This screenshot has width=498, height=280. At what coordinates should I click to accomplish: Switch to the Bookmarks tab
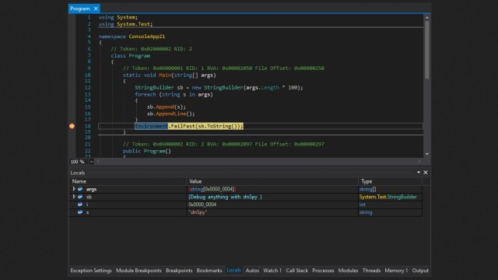pos(209,271)
